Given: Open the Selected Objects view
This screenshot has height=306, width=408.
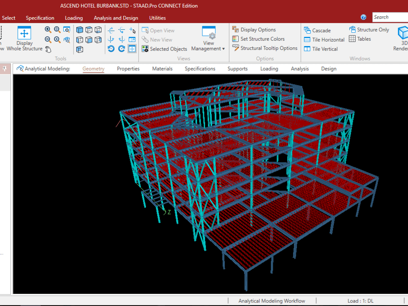Looking at the screenshot, I should click(x=164, y=49).
